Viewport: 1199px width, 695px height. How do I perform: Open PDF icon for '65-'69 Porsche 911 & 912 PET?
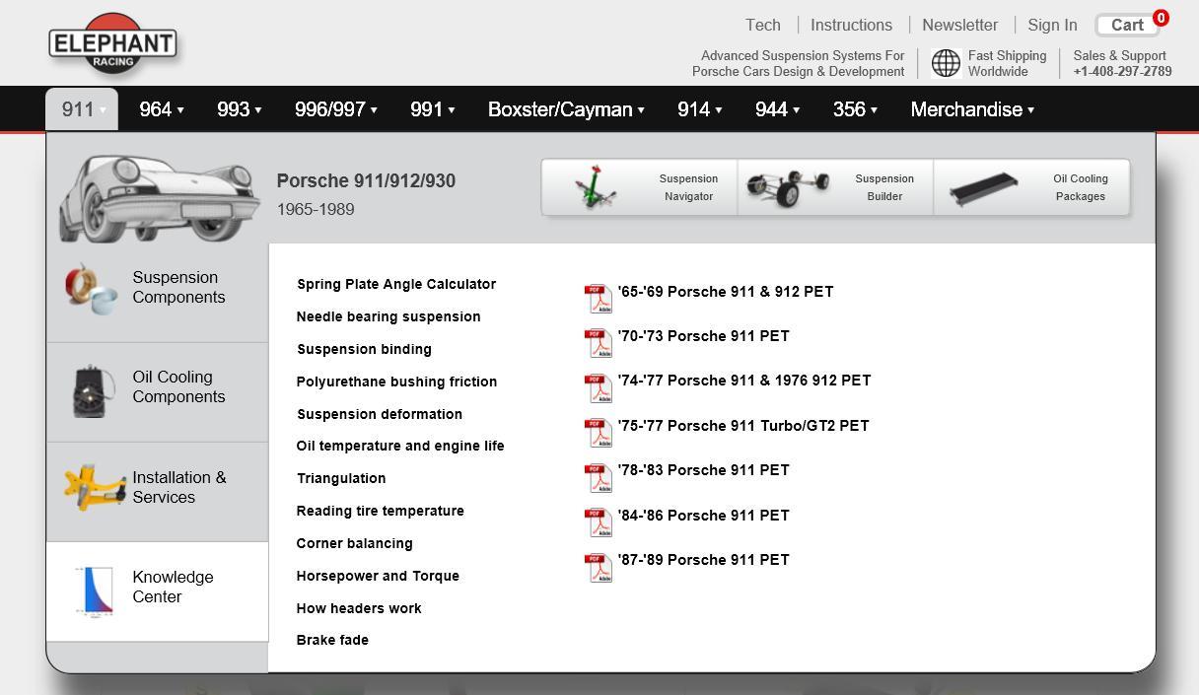click(x=599, y=298)
